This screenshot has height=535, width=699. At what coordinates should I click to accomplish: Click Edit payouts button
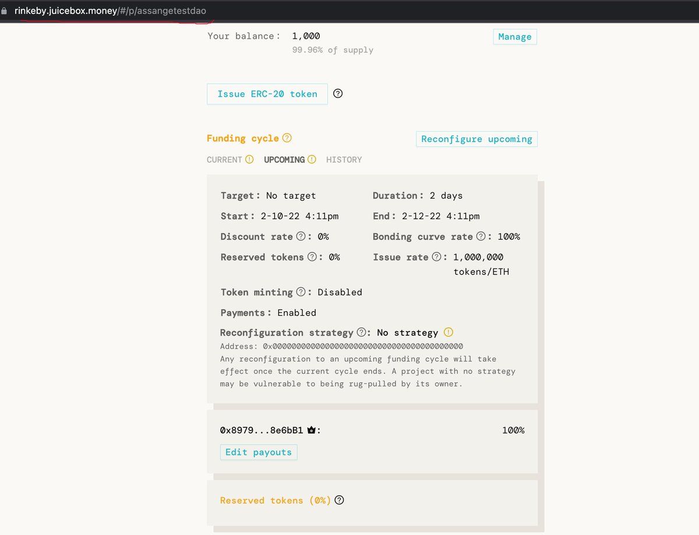pyautogui.click(x=259, y=452)
